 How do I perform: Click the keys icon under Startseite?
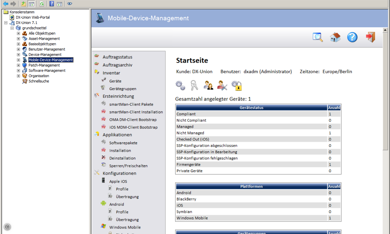194,85
